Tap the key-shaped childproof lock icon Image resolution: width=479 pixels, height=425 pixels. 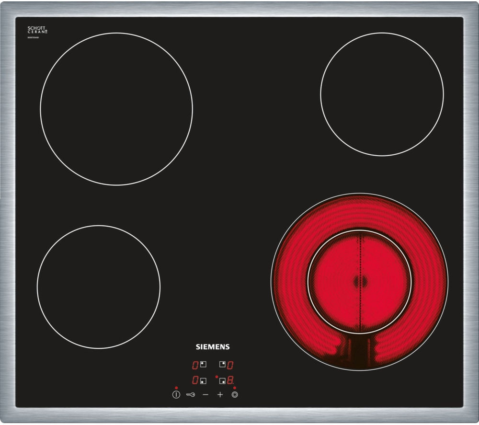pyautogui.click(x=191, y=395)
